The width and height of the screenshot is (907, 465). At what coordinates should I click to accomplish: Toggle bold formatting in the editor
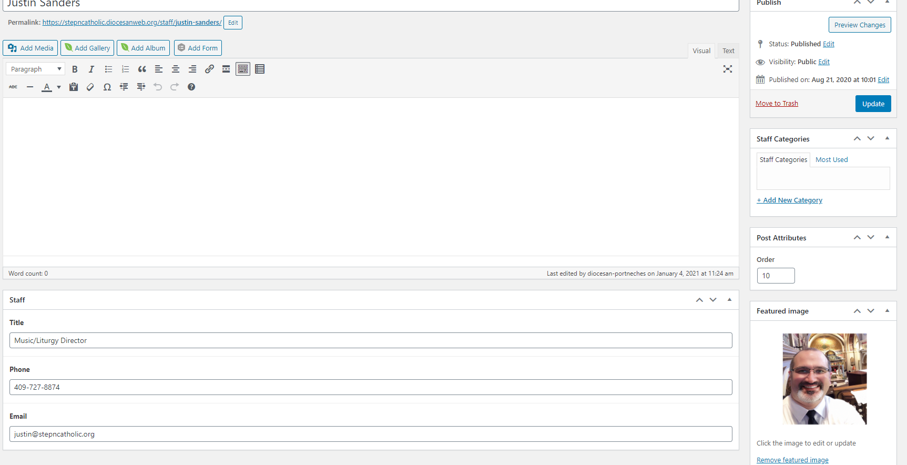(x=75, y=69)
